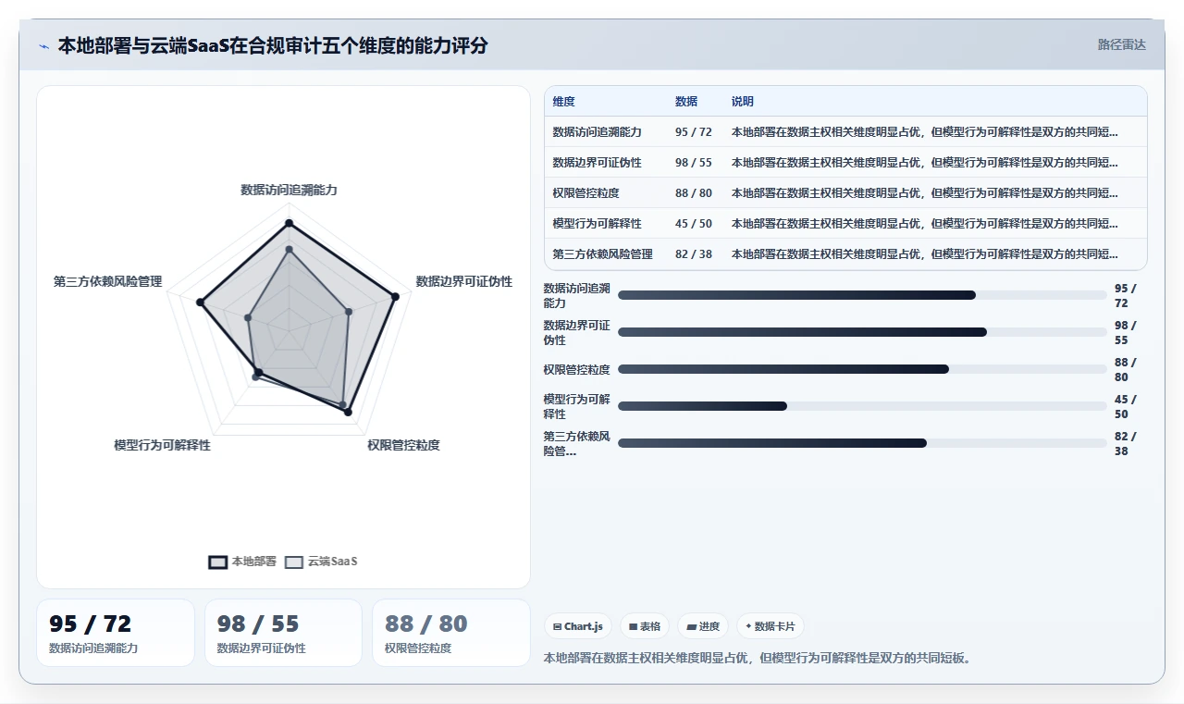Toggle the 云端SaaS legend item
The width and height of the screenshot is (1184, 704).
(x=320, y=562)
